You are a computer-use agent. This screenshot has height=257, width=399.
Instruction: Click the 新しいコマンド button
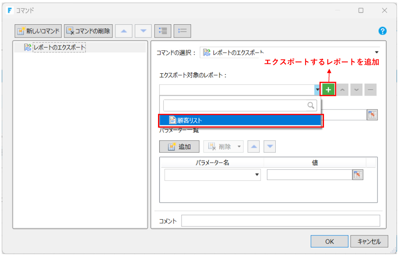[38, 31]
